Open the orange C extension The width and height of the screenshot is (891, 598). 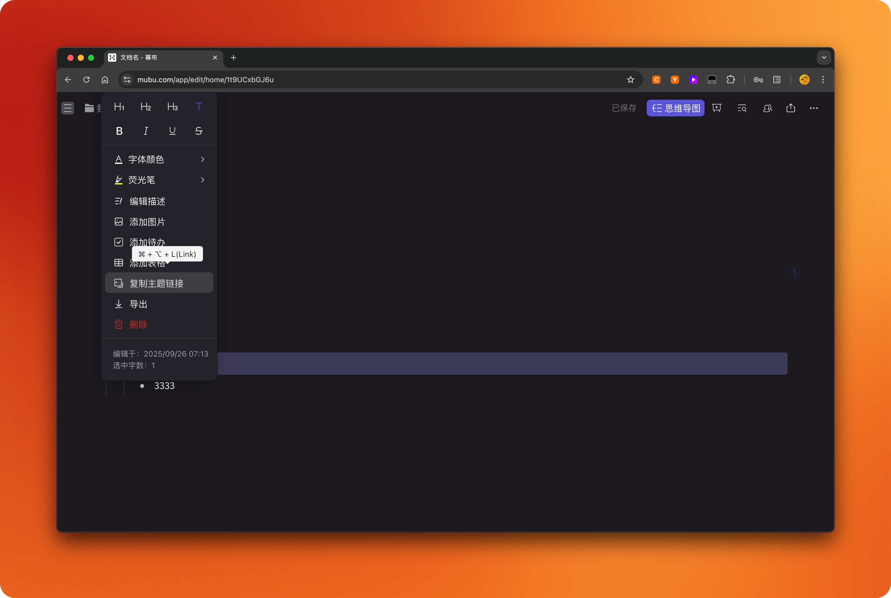point(656,80)
